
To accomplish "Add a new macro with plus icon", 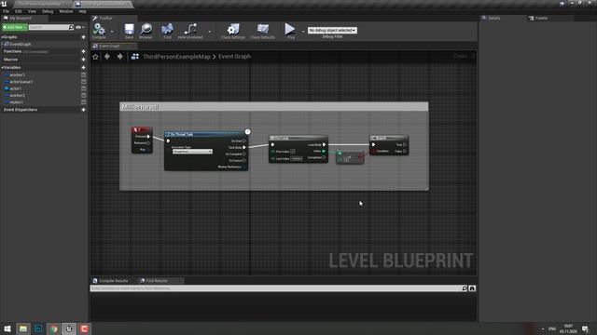I will [83, 60].
